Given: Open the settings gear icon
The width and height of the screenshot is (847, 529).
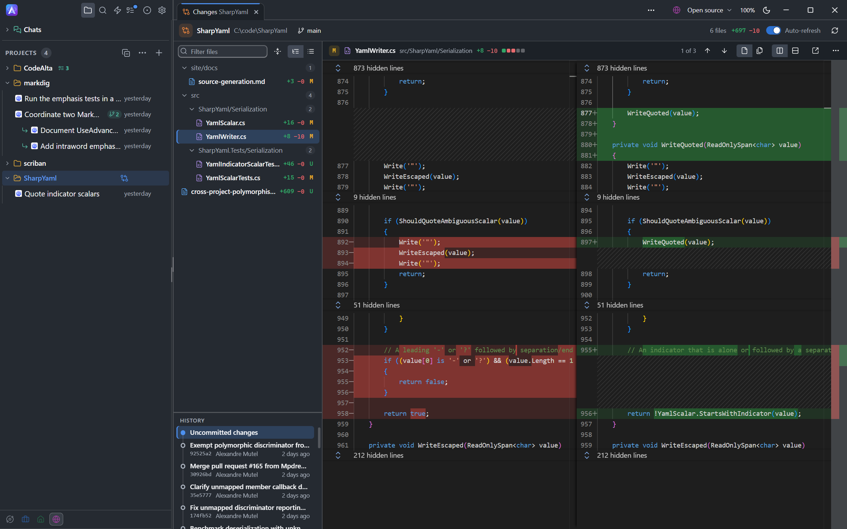Looking at the screenshot, I should pos(162,10).
